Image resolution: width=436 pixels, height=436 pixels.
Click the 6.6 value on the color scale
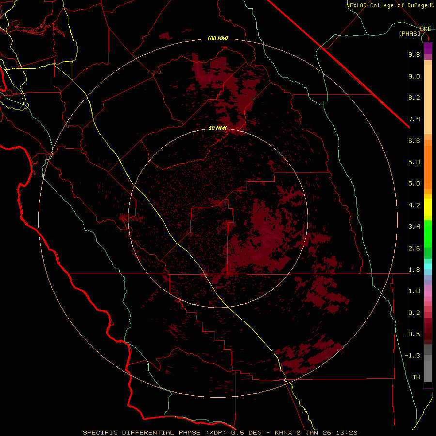click(414, 140)
